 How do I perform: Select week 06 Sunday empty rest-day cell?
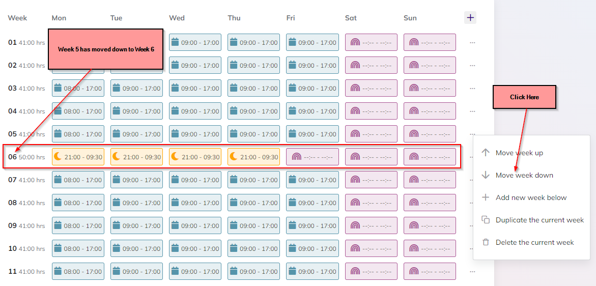pyautogui.click(x=430, y=157)
